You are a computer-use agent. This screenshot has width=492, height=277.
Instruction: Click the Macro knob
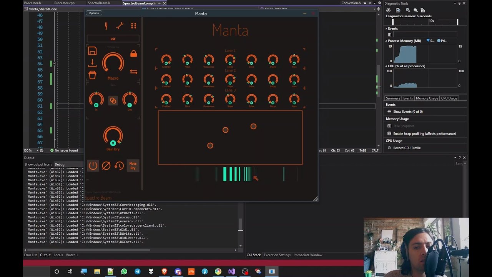[x=113, y=63]
